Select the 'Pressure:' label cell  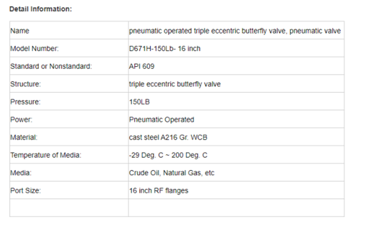[25, 102]
